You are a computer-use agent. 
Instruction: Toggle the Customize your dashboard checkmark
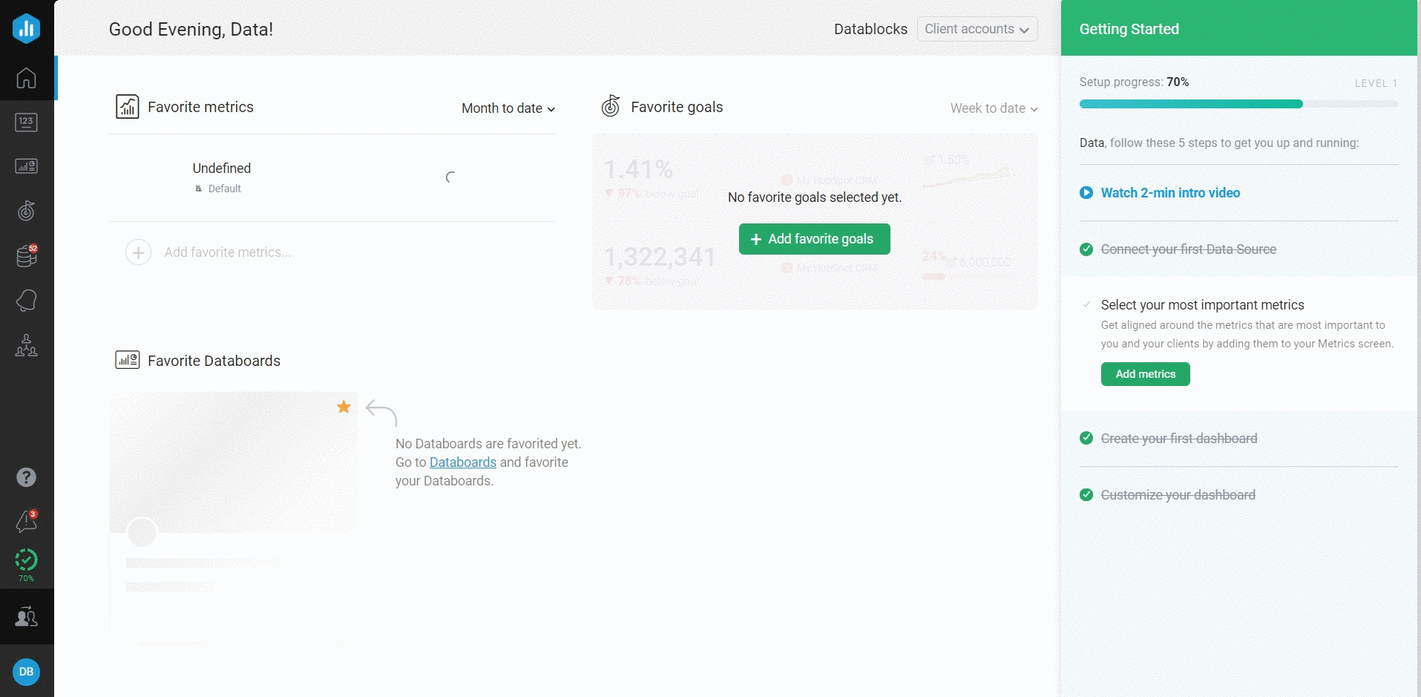[x=1086, y=495]
